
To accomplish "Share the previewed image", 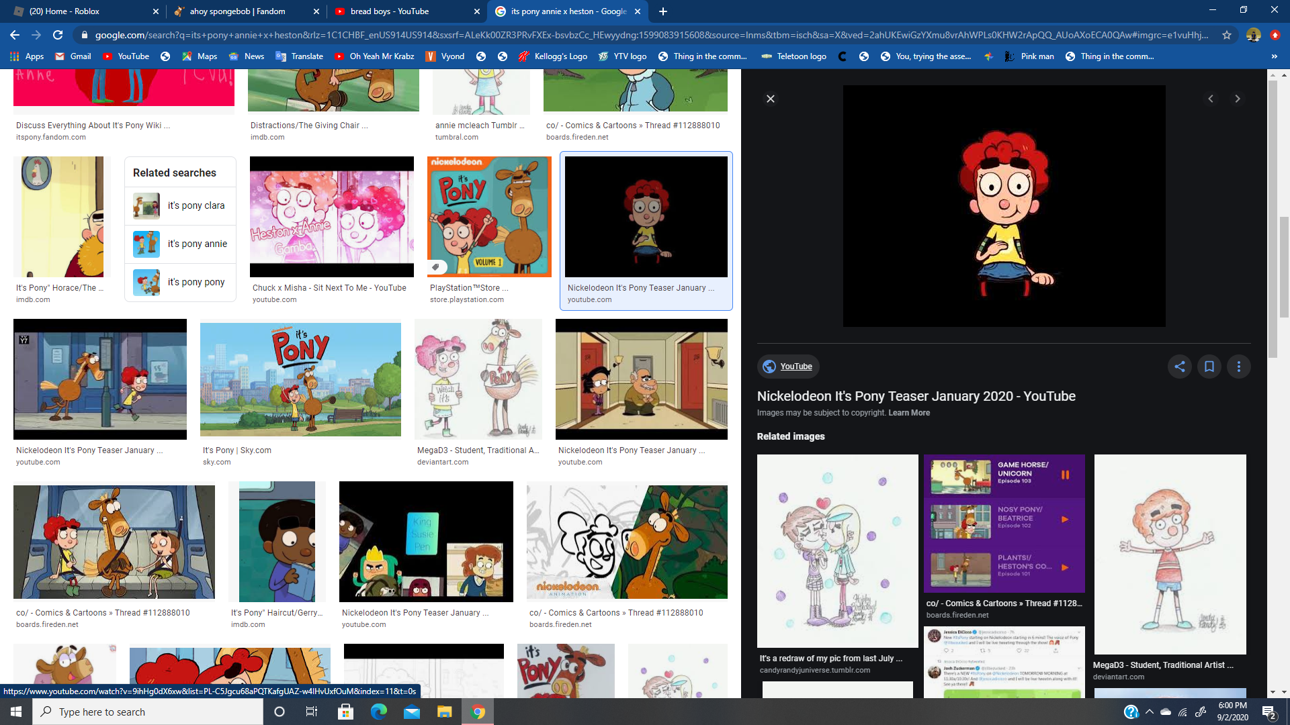I will pos(1179,367).
